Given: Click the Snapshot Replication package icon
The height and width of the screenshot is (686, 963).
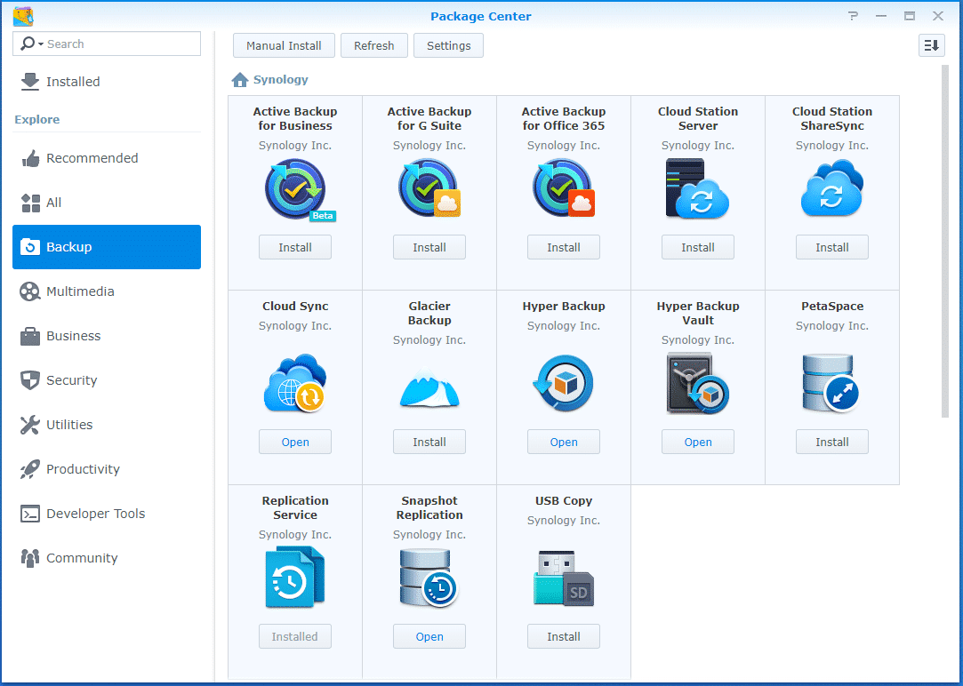Looking at the screenshot, I should (x=429, y=578).
